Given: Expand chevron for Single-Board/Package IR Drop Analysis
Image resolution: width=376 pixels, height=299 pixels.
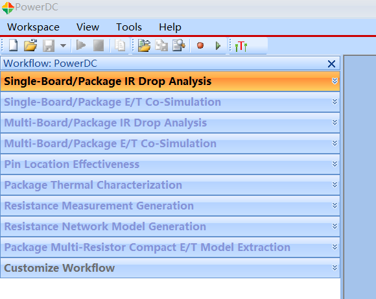Looking at the screenshot, I should [x=335, y=81].
